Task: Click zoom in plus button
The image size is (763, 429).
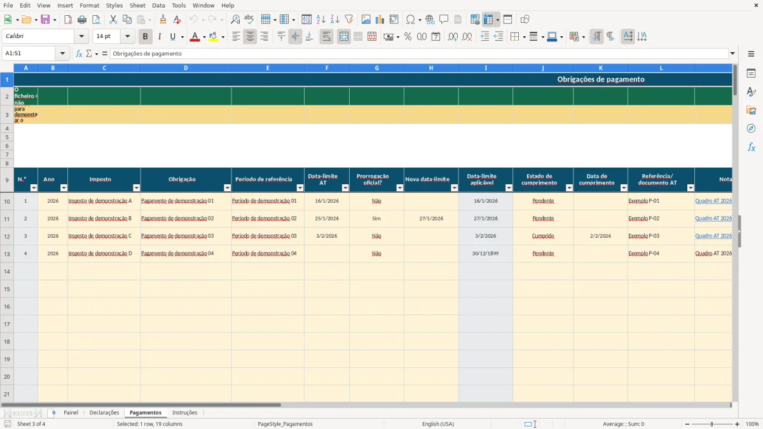Action: click(737, 424)
